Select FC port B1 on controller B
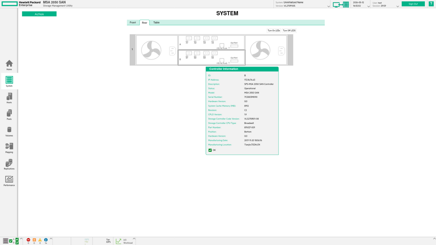436x245 pixels. [189, 53]
